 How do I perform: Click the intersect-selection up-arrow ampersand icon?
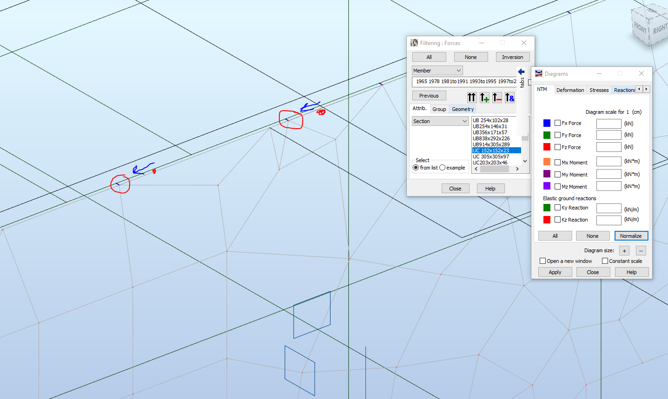click(x=509, y=98)
